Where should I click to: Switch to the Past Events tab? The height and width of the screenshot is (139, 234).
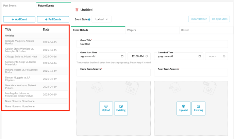[x=10, y=6]
